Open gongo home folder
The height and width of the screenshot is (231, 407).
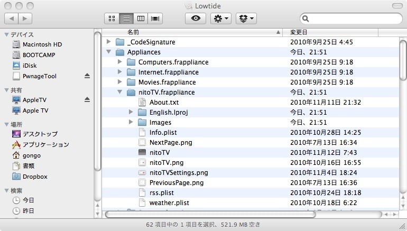[31, 155]
